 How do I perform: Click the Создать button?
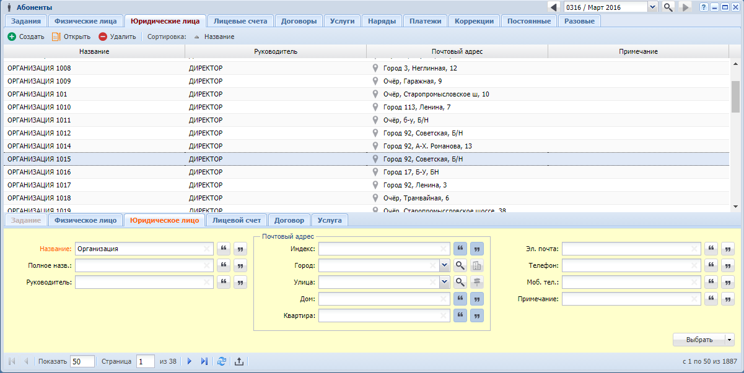pyautogui.click(x=26, y=36)
